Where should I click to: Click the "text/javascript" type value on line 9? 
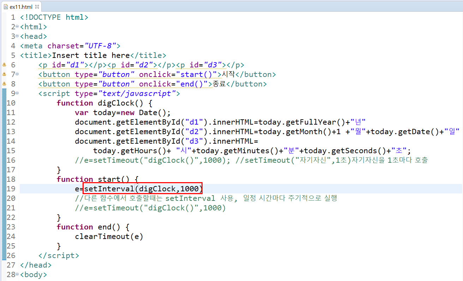137,94
